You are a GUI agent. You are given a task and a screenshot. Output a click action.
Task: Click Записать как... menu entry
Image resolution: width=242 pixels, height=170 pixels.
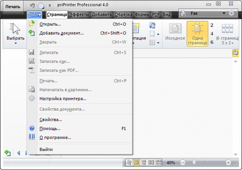tap(80, 62)
